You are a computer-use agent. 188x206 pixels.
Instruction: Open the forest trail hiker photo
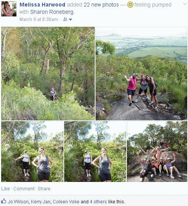[48, 73]
